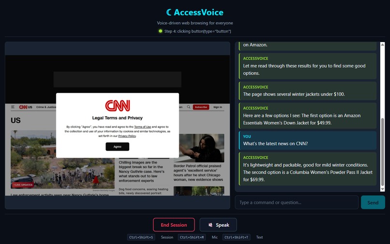Click the 'US' section heading on CNN
The width and height of the screenshot is (390, 244).
coord(15,121)
